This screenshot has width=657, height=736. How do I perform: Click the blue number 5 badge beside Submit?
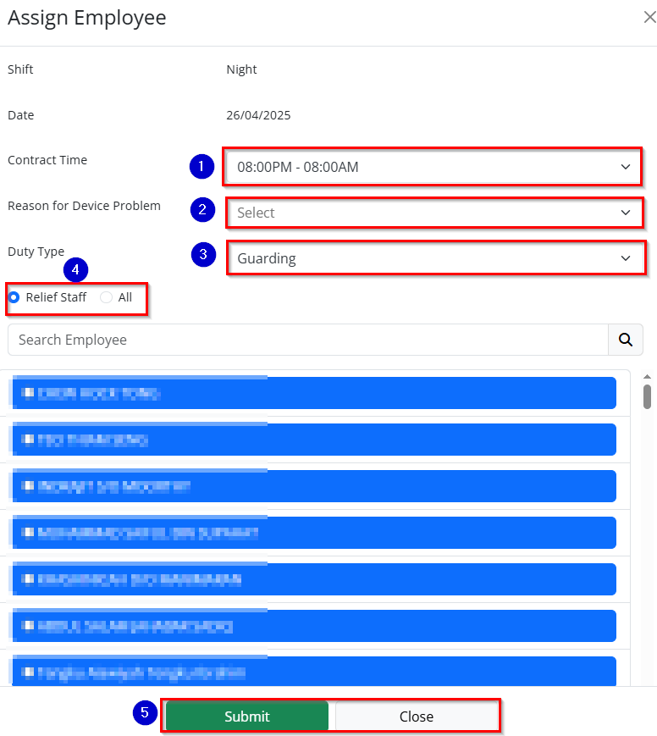click(x=144, y=713)
